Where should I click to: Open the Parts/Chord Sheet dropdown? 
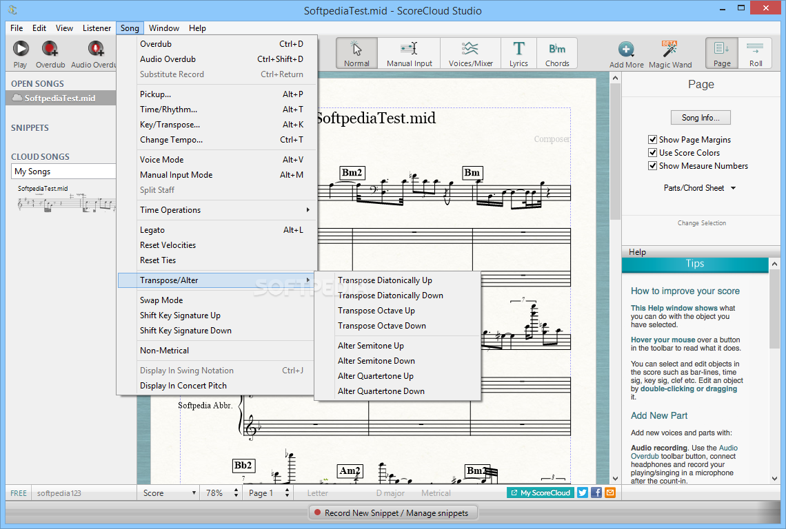pos(700,188)
